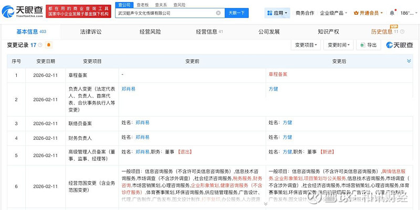
Task: Expand the 企业级产品 menu
Action: point(333,13)
